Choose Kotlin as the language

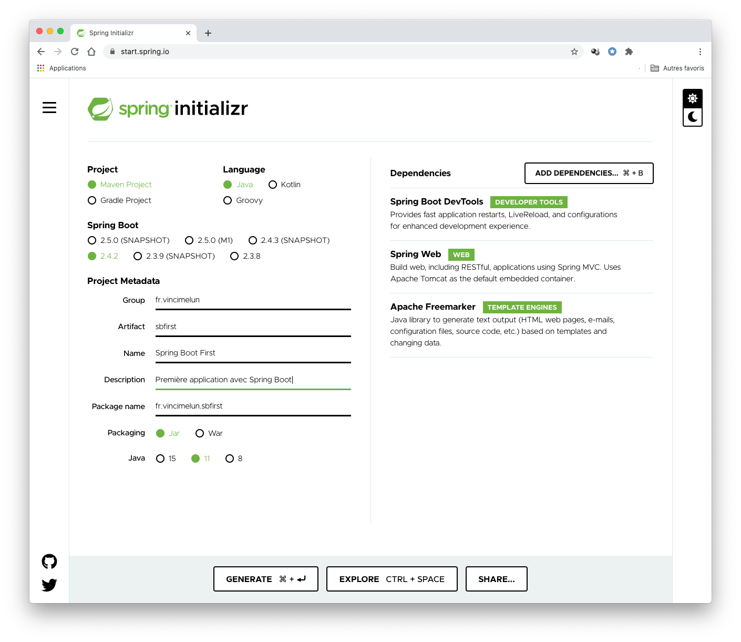[284, 185]
